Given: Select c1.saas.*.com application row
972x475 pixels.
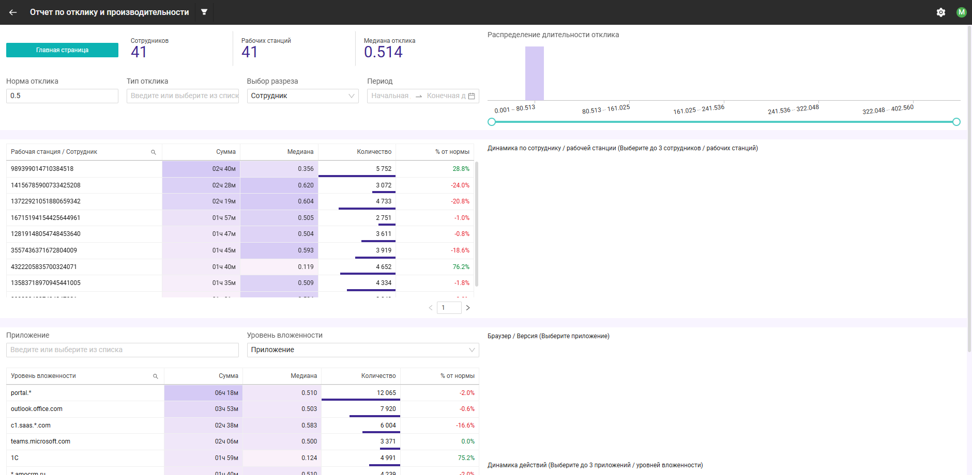Looking at the screenshot, I should click(242, 425).
